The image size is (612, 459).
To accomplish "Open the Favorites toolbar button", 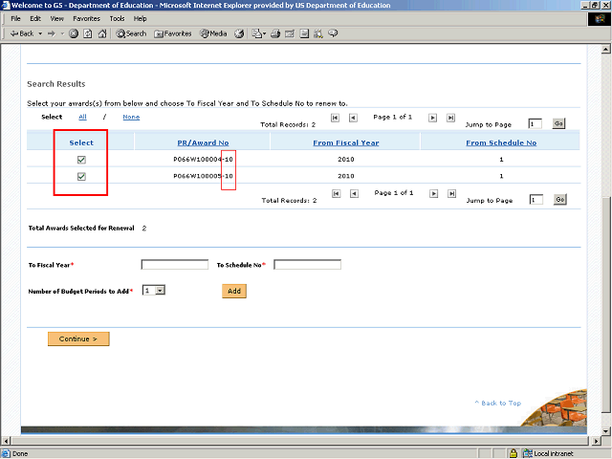I will pos(172,33).
